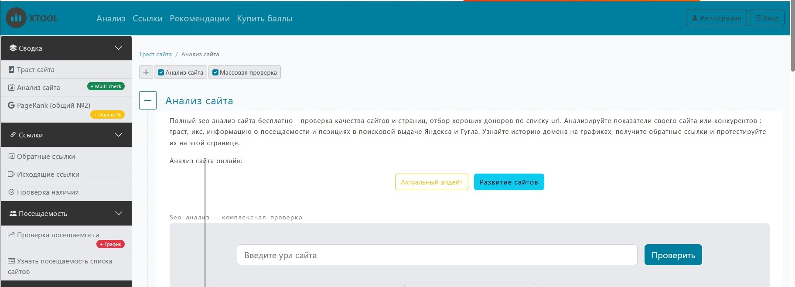The height and width of the screenshot is (287, 795).
Task: Open Проверка наличия sidebar item
Action: (x=66, y=192)
